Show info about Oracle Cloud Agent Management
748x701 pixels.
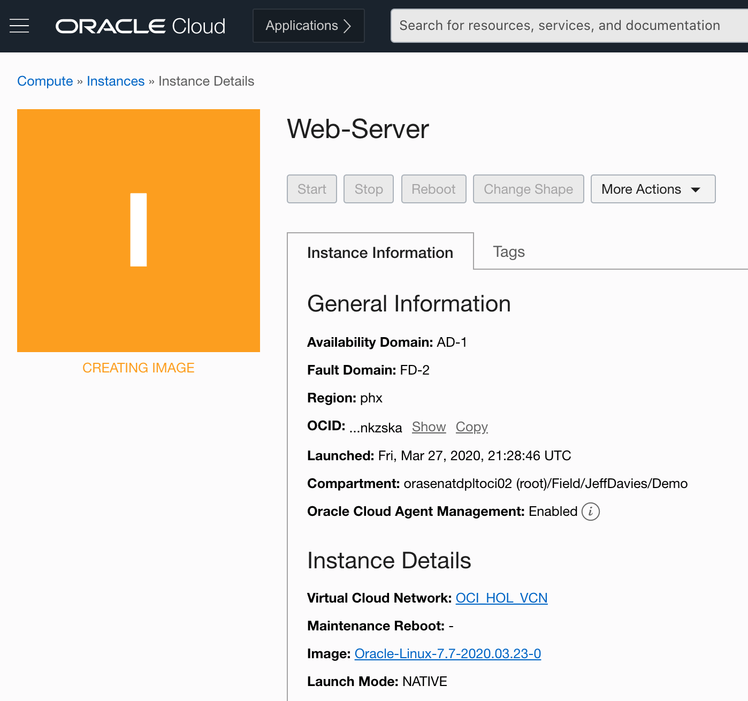tap(591, 512)
